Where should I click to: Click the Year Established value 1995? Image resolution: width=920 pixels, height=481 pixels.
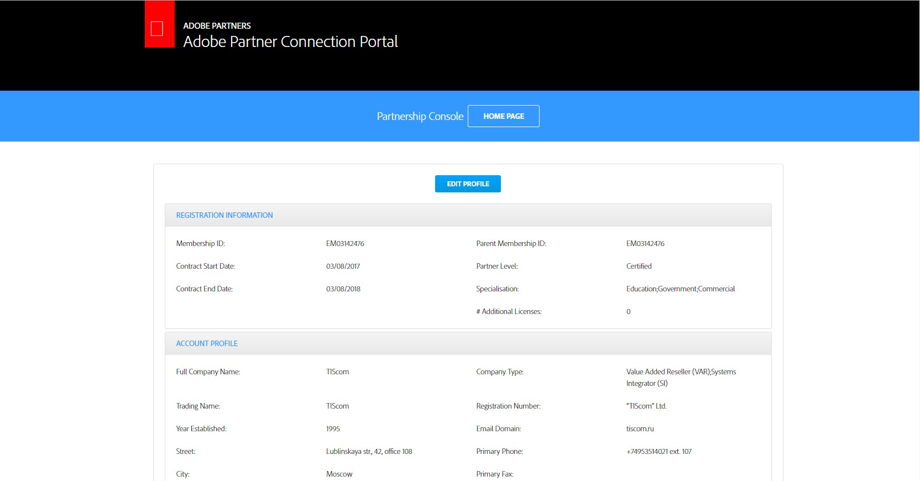point(333,428)
